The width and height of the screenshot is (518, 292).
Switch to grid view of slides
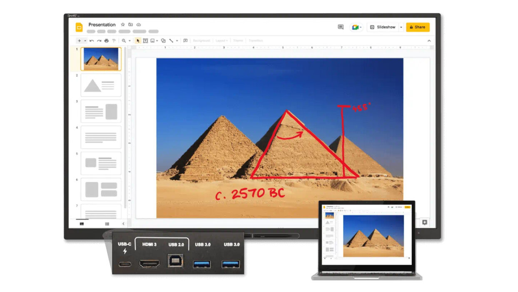107,224
